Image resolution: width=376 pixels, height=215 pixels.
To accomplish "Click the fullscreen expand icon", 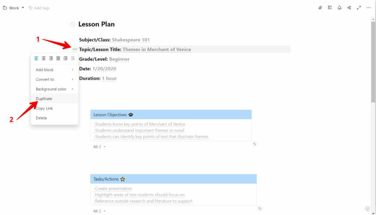I will (x=359, y=7).
